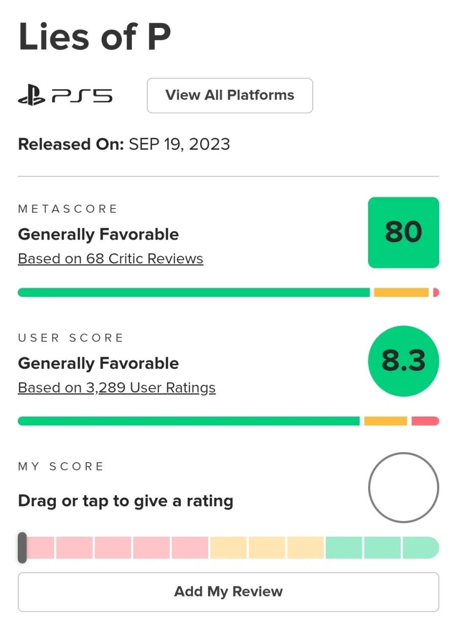457x620 pixels.
Task: Select the first green cell on rating slider
Action: tap(344, 548)
